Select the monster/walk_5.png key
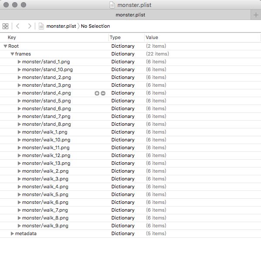The height and width of the screenshot is (272, 261). tap(45, 195)
